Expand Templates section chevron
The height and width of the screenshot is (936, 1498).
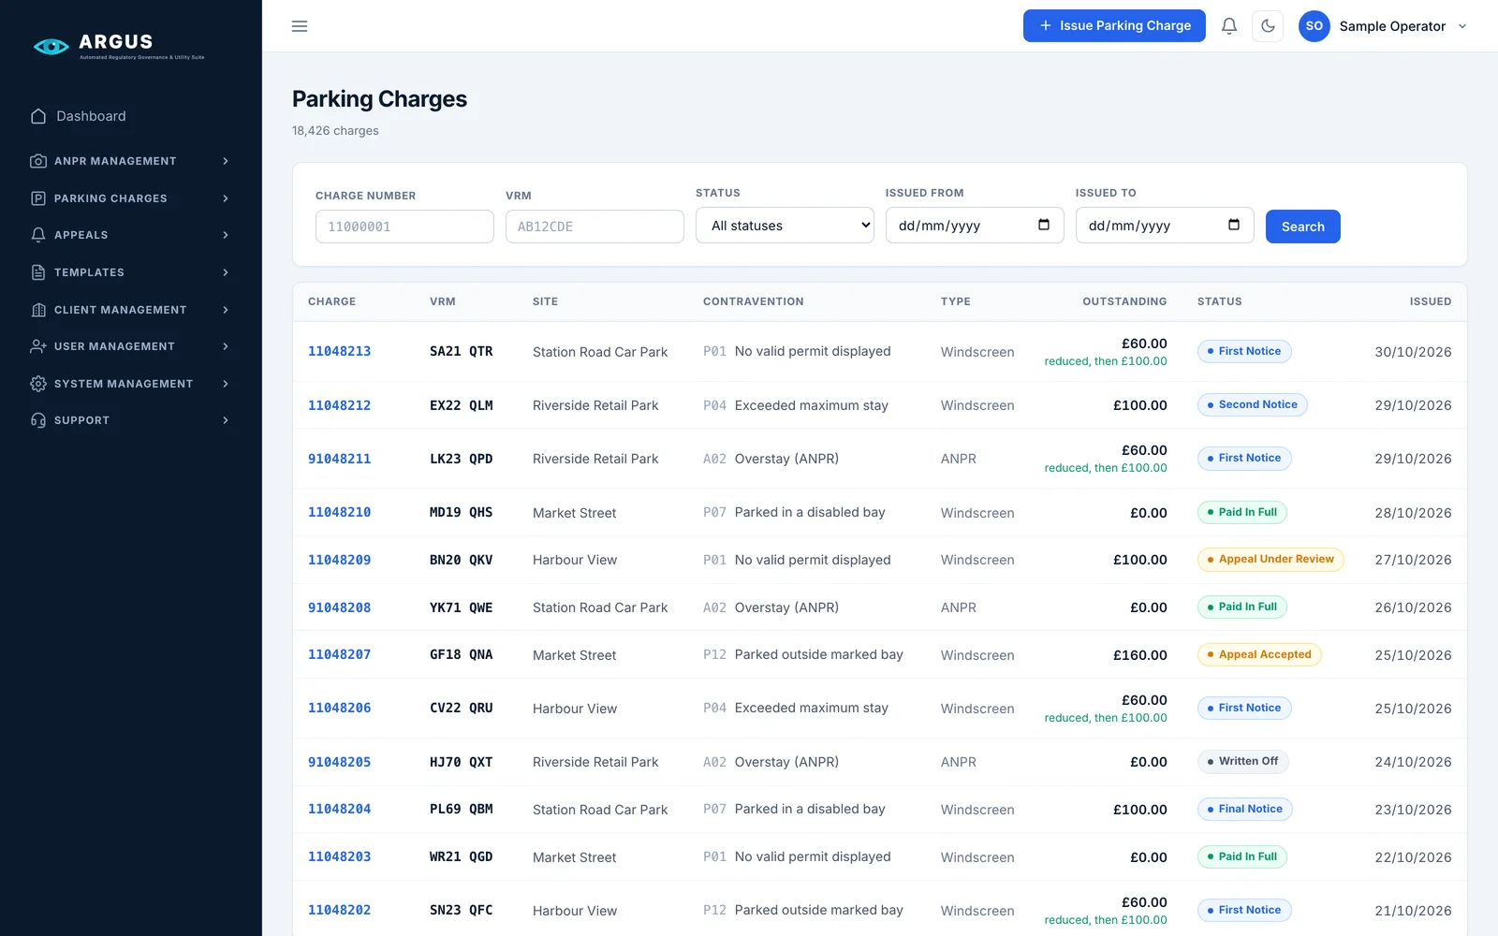pyautogui.click(x=226, y=272)
